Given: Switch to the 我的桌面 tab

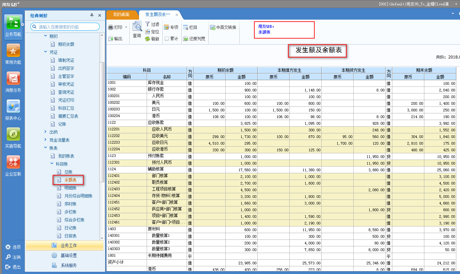Looking at the screenshot, I should 121,15.
